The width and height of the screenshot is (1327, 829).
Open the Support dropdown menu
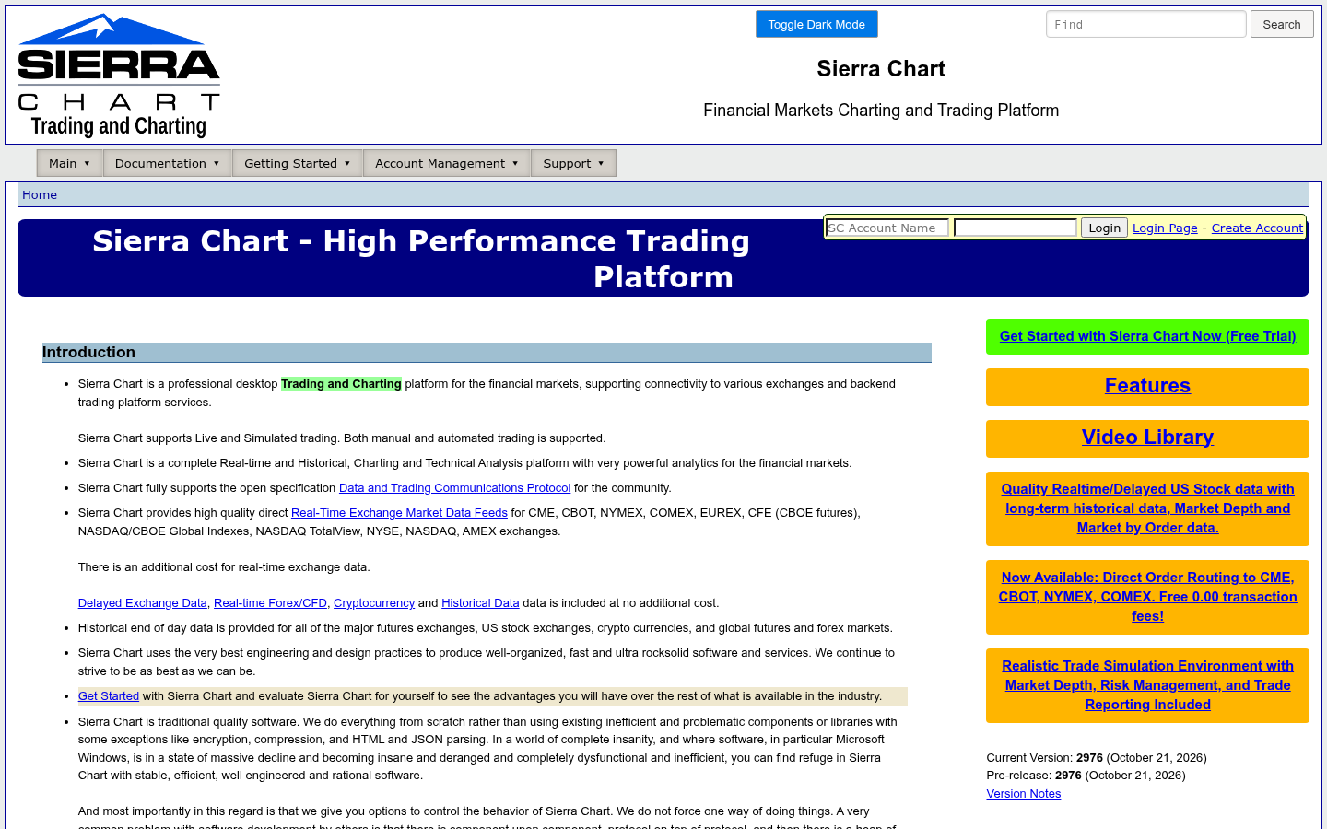point(573,163)
